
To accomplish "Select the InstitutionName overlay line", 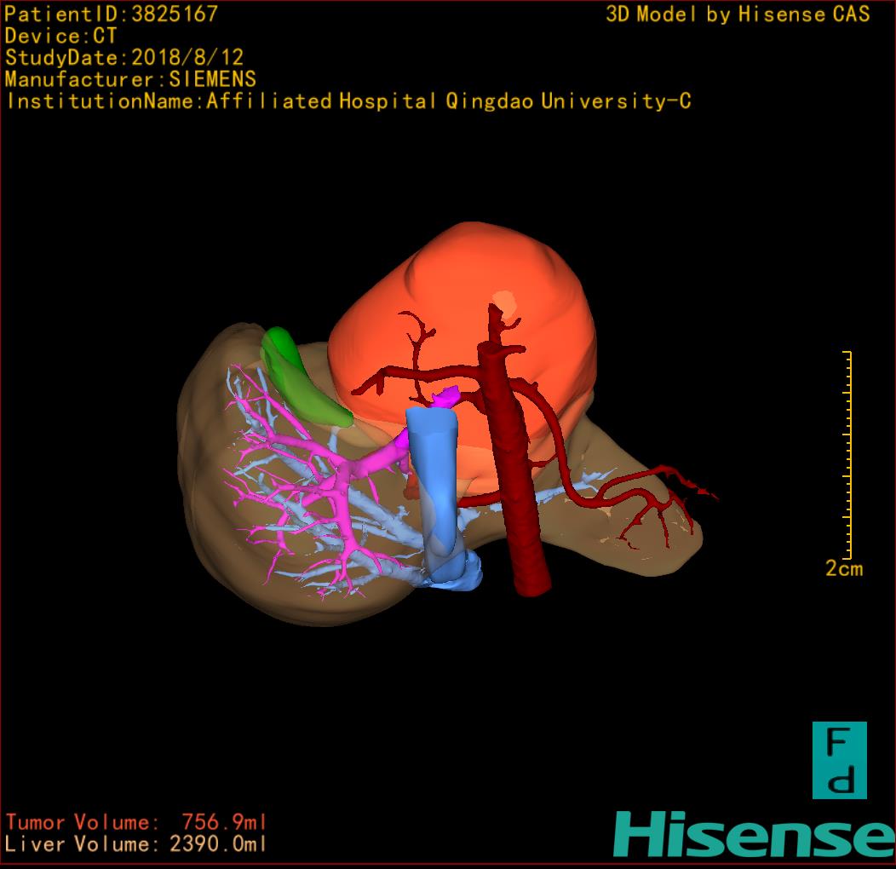I will (x=347, y=101).
